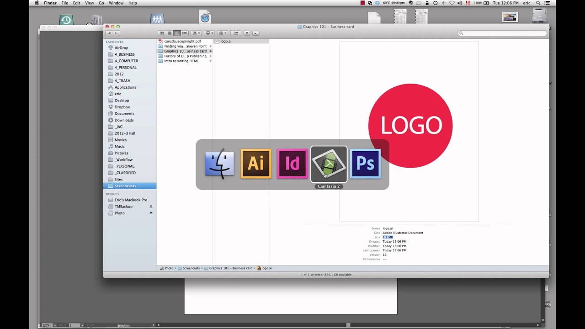Click the logo.ai preview thumbnail
The height and width of the screenshot is (329, 585).
(x=409, y=132)
